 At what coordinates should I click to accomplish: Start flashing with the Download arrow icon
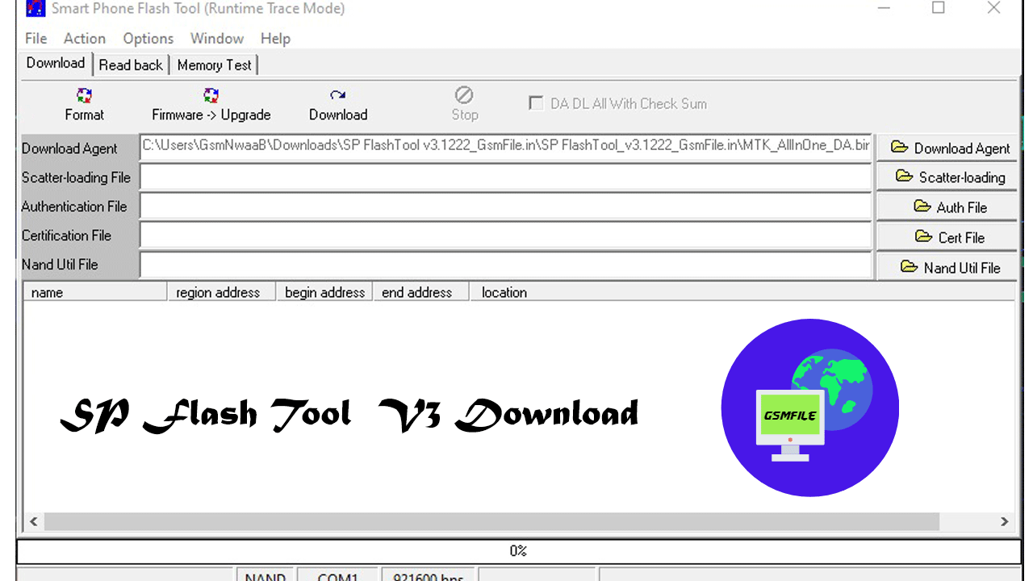coord(337,97)
